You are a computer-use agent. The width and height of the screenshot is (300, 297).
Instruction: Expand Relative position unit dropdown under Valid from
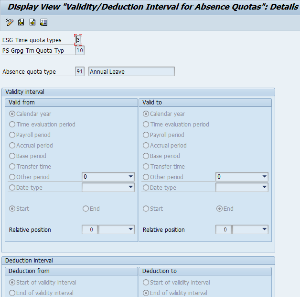click(x=130, y=229)
